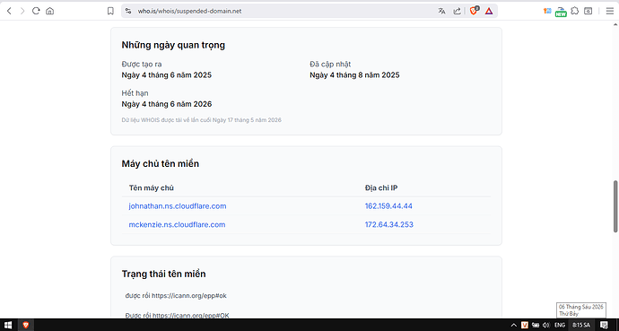Click the page's vertical scrollbar thumb
Viewport: 619px width, 331px height.
(x=615, y=206)
